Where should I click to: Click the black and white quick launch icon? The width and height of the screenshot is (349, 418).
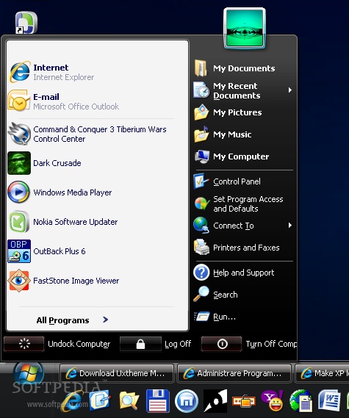(215, 400)
